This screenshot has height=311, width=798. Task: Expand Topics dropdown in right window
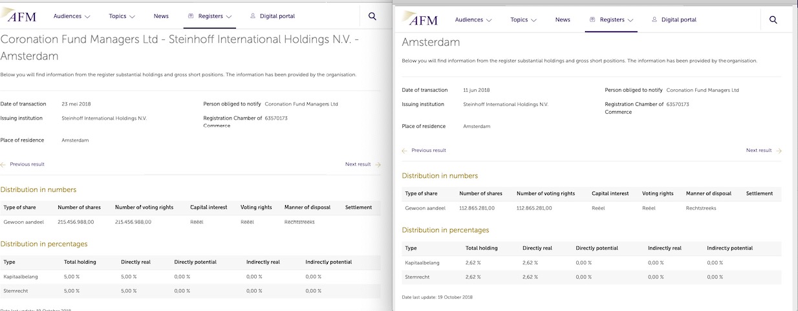pyautogui.click(x=524, y=20)
